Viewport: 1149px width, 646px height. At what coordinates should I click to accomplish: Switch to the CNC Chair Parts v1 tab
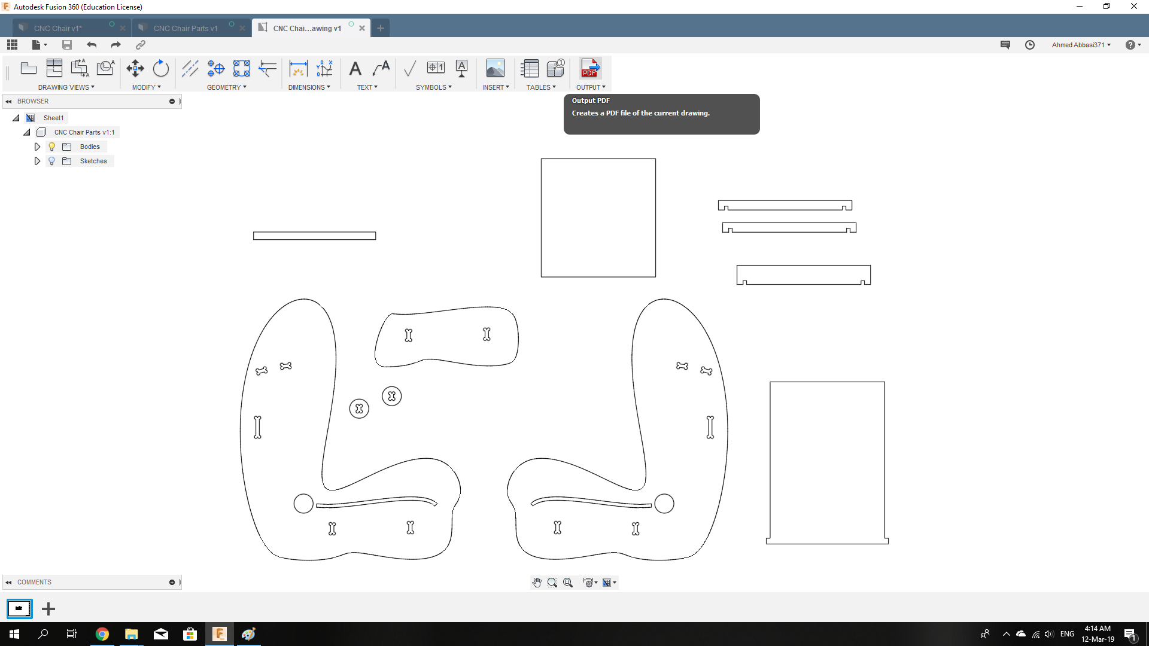point(186,28)
